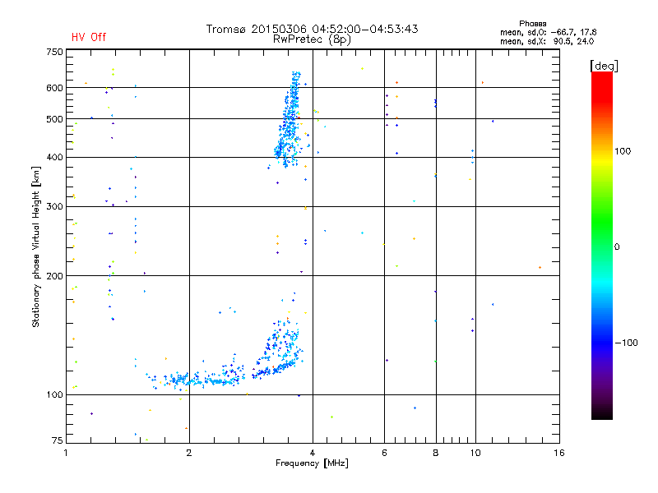Click the green middle of the phase colorbar
658x493 pixels.
pos(602,222)
